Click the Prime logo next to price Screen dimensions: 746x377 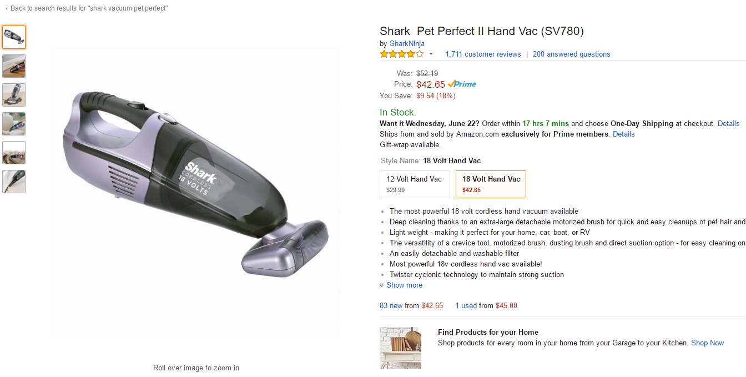tap(462, 84)
